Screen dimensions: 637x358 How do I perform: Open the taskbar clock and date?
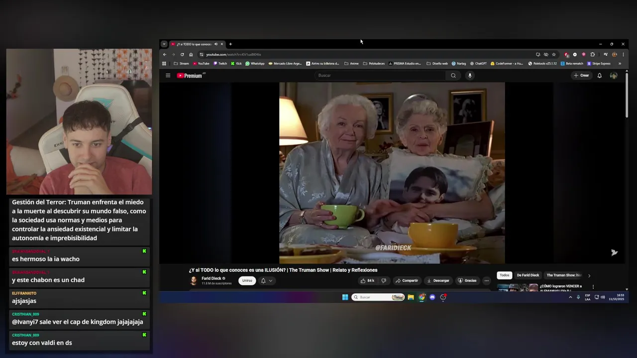pyautogui.click(x=616, y=297)
